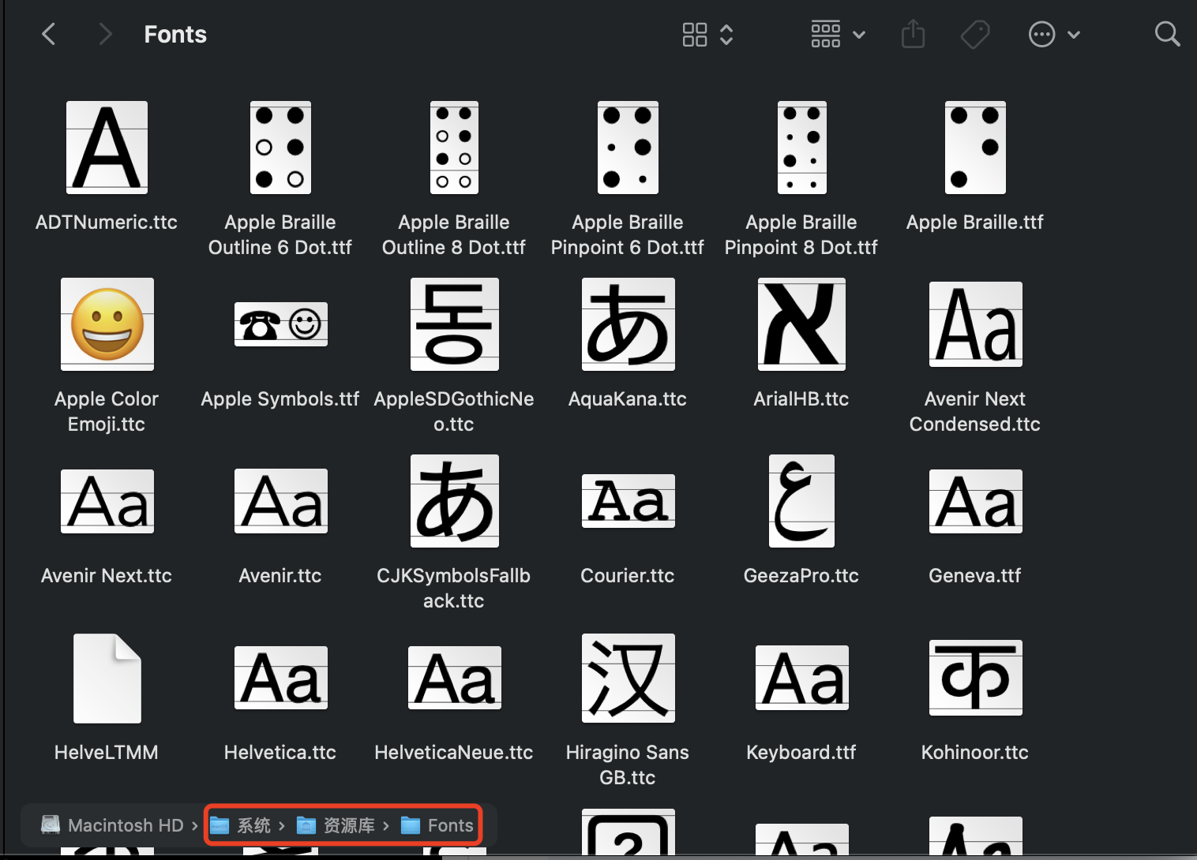Select the Keyboard.ttf icon
1197x860 pixels.
pos(801,678)
